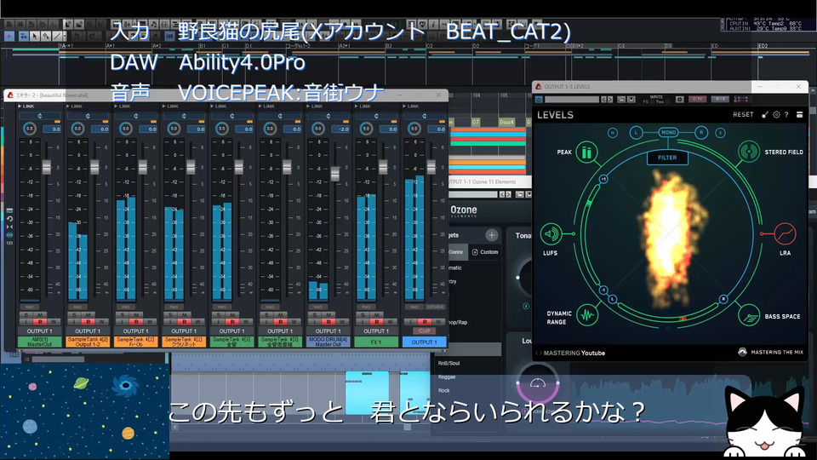Open OUTPUT 1 routing of FX 1 channel
The width and height of the screenshot is (817, 460).
(376, 331)
